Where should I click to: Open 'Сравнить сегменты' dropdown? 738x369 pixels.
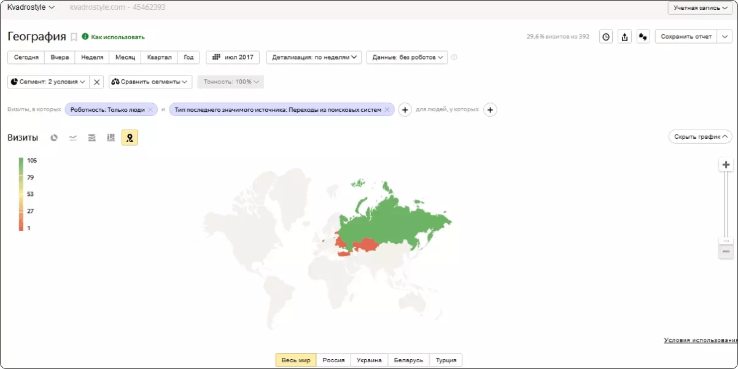(x=150, y=82)
